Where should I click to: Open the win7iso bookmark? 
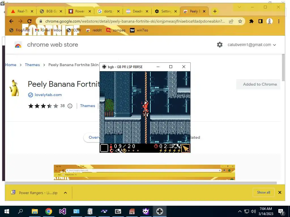139,30
